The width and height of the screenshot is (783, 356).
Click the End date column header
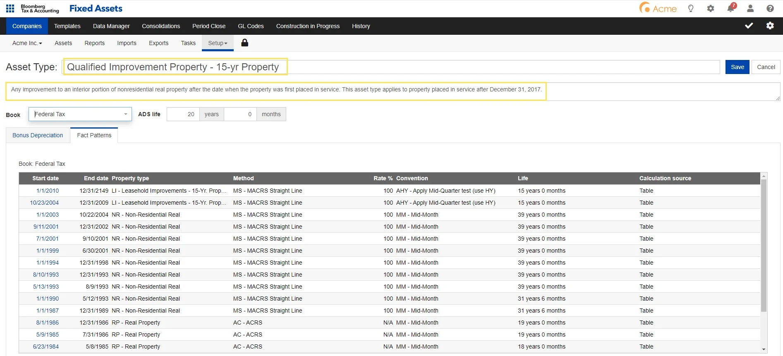96,178
